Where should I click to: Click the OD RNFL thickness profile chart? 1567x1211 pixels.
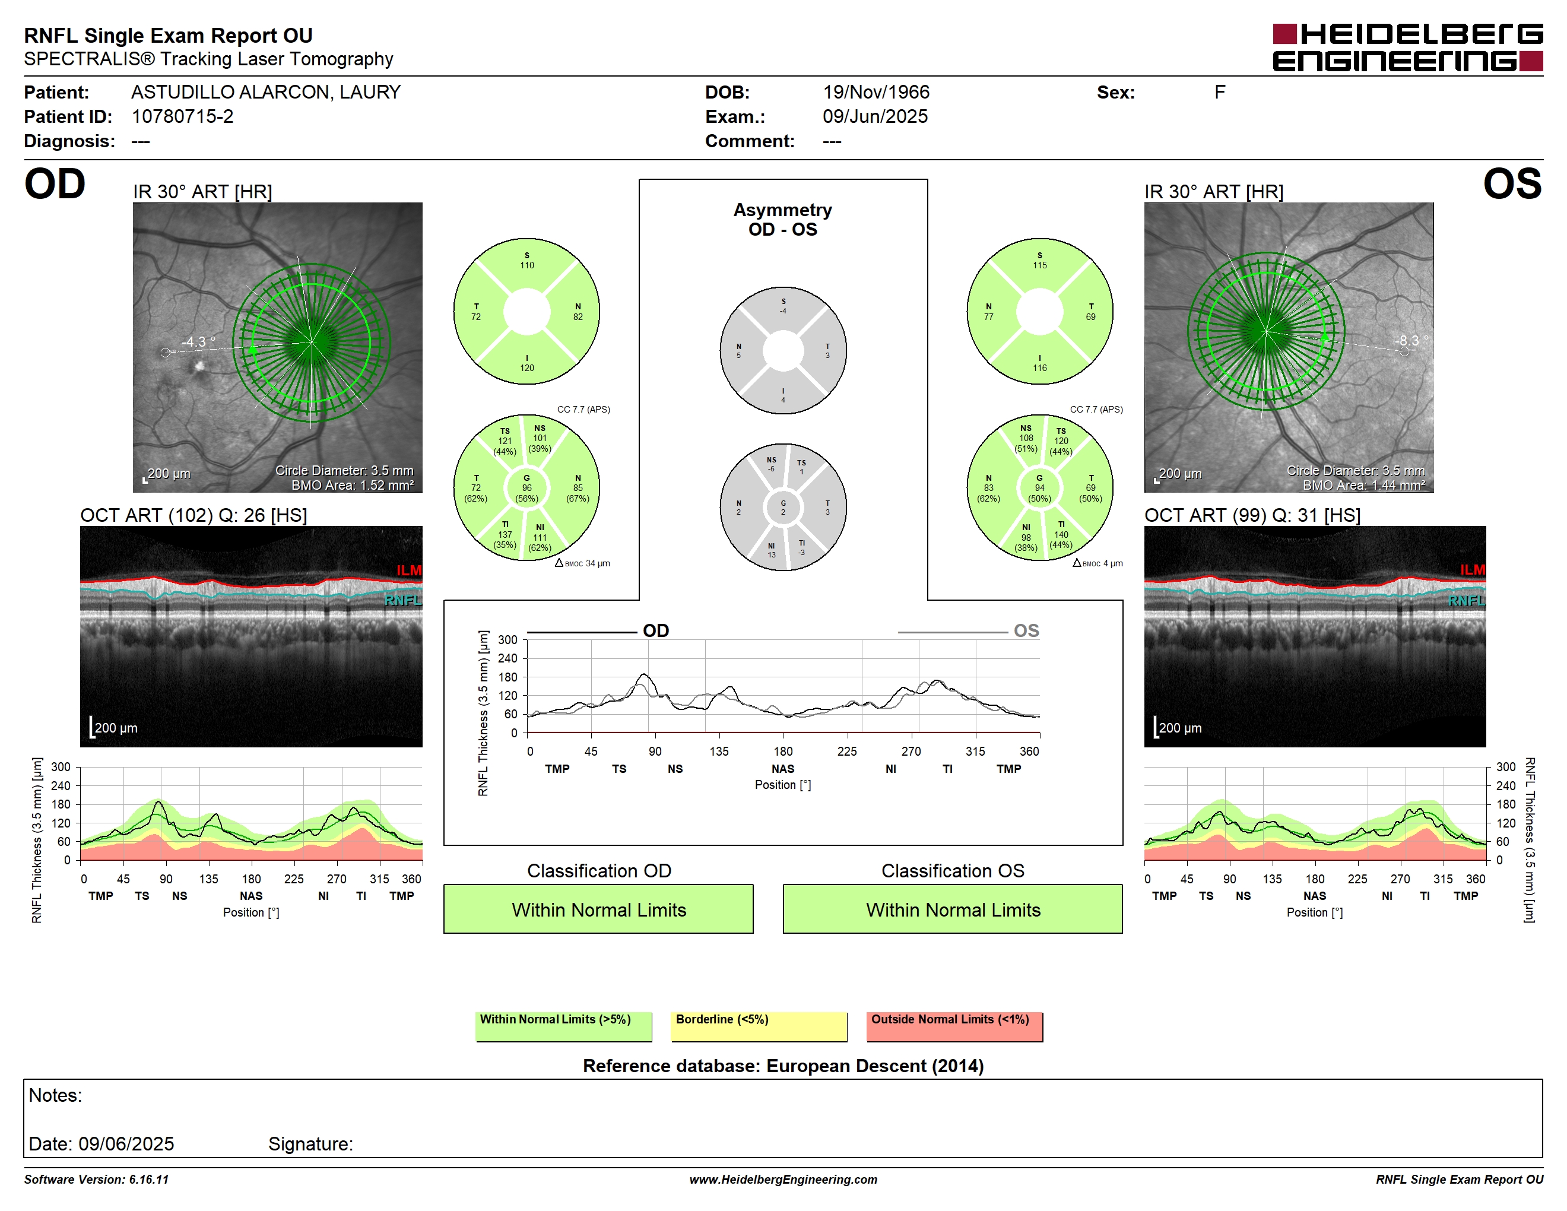coord(251,813)
